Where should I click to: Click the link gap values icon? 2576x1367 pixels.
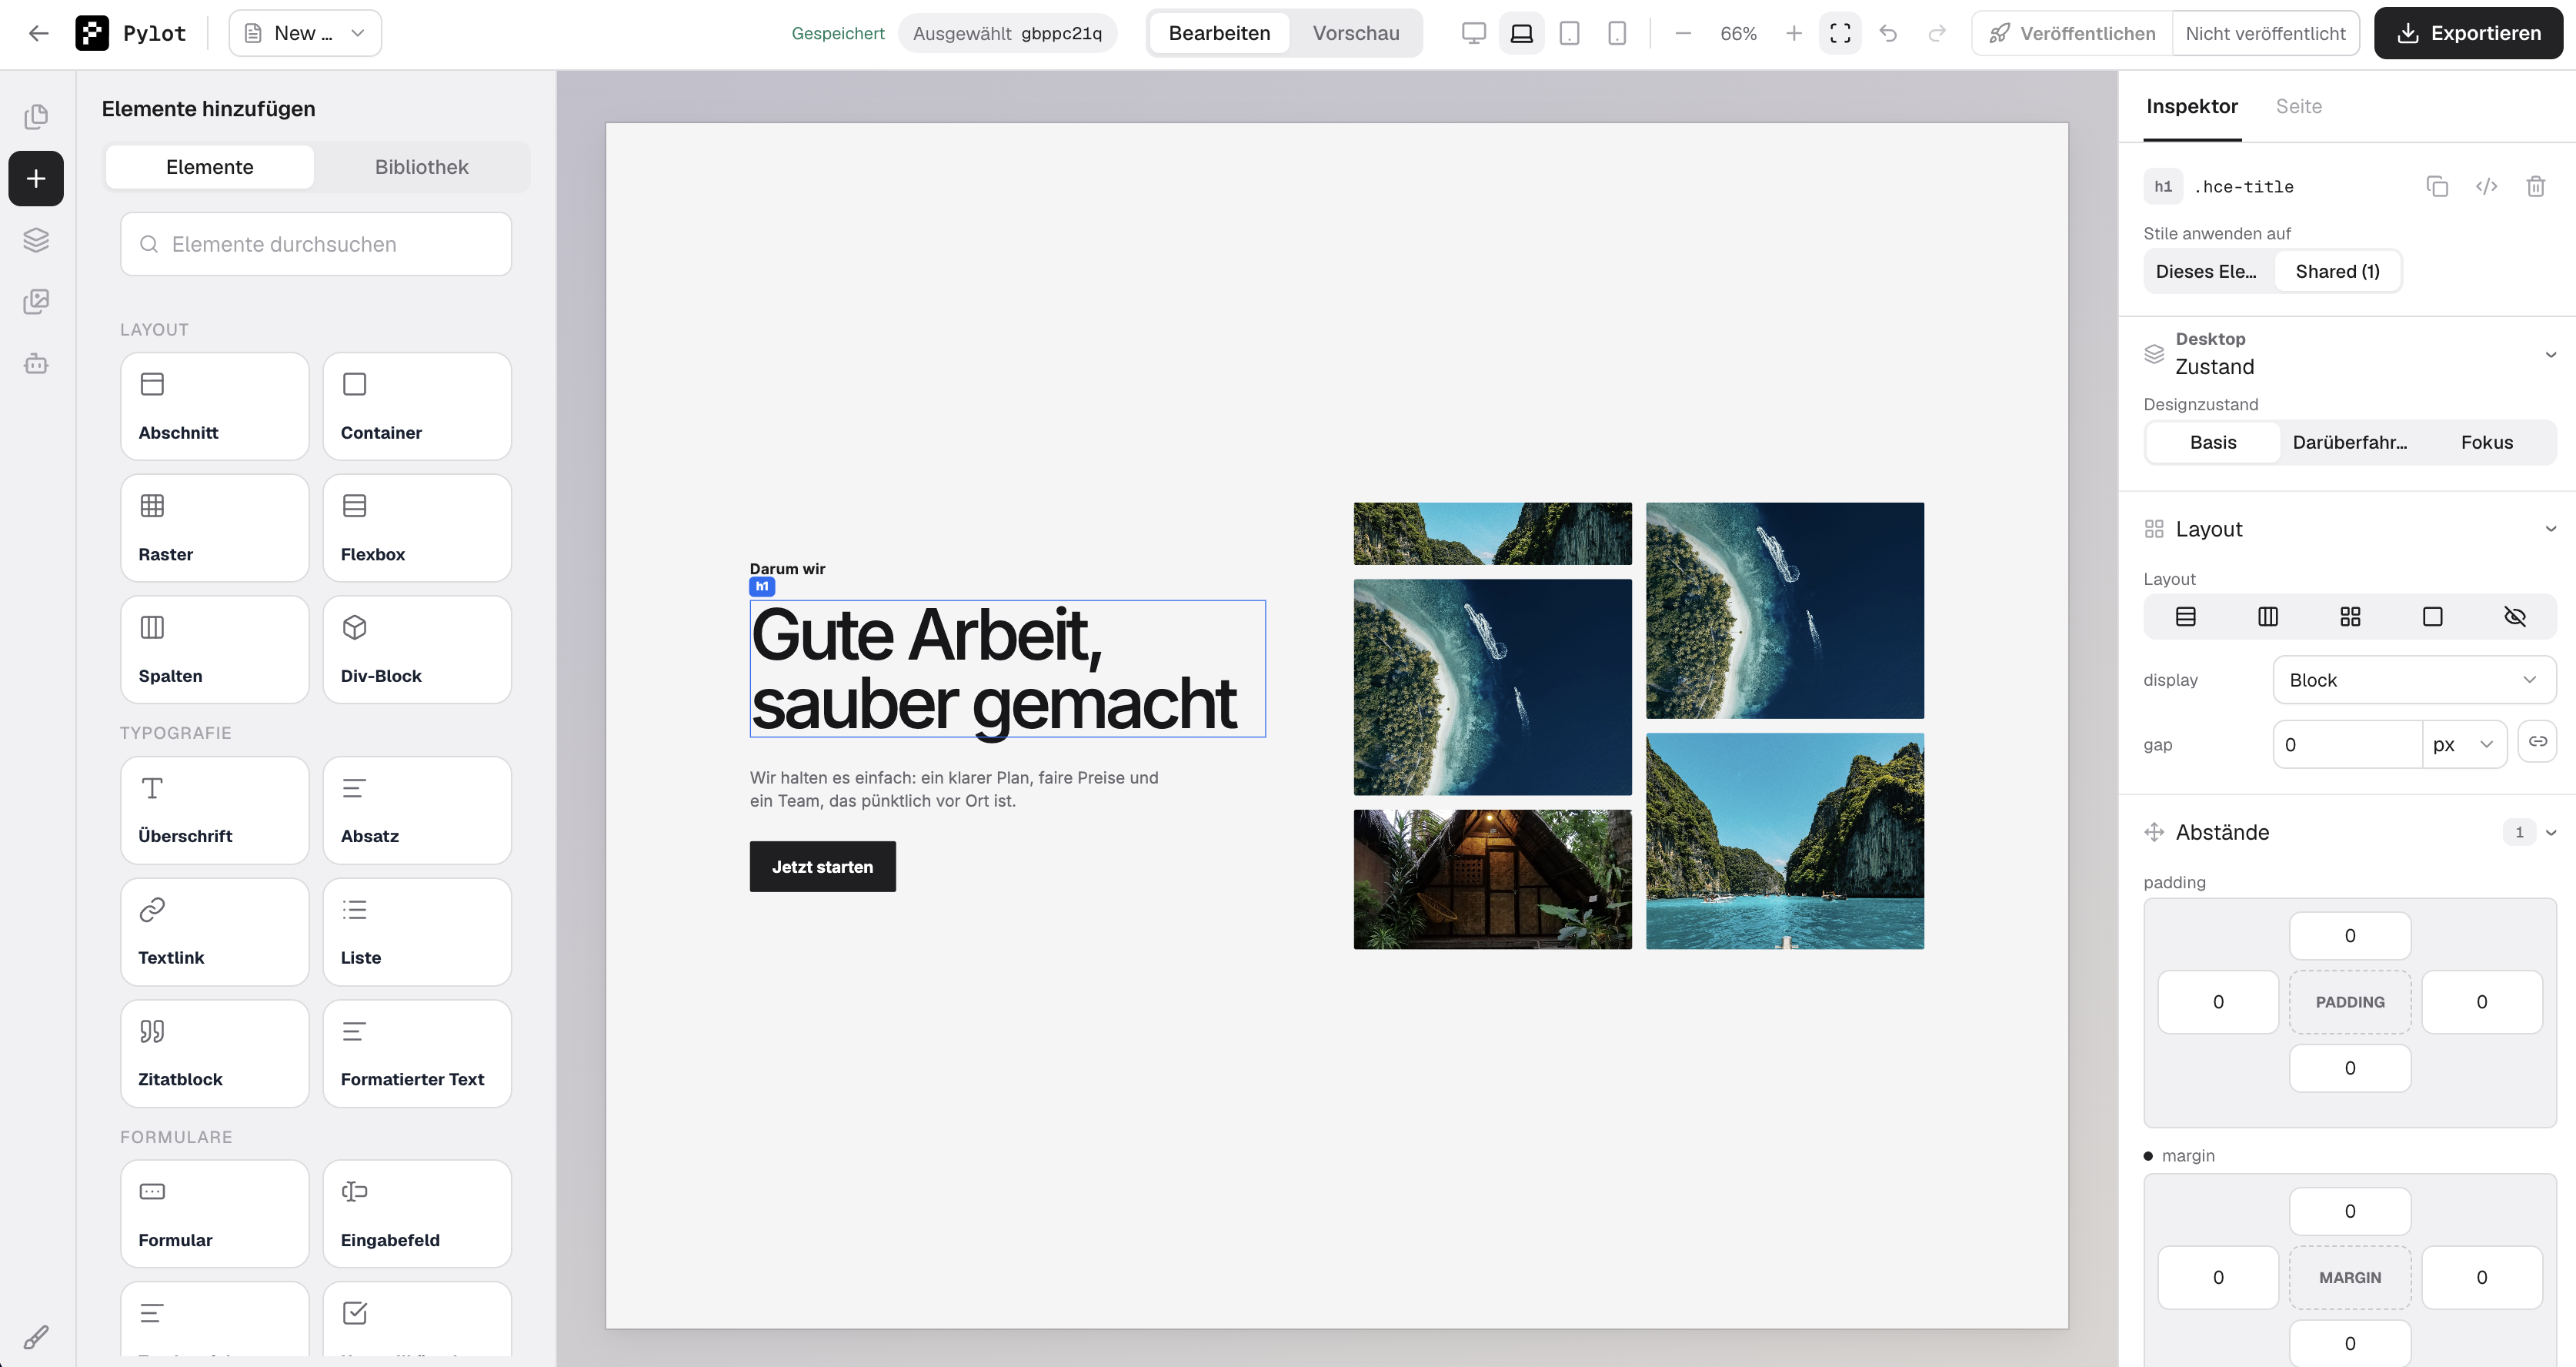pyautogui.click(x=2538, y=741)
